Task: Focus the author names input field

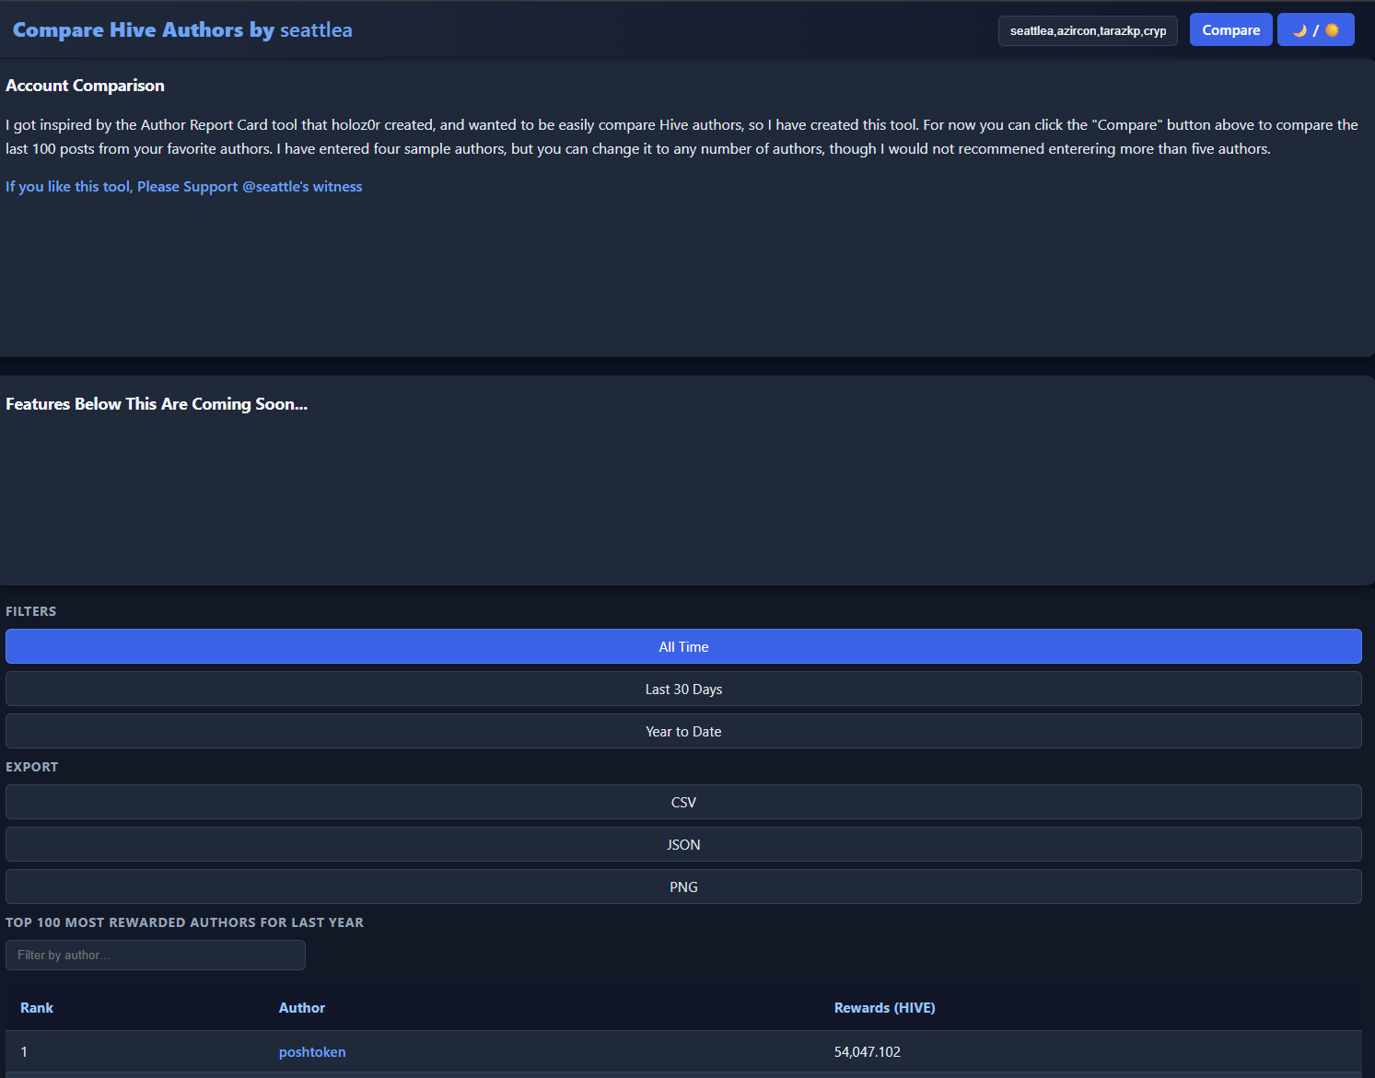Action: click(1088, 30)
